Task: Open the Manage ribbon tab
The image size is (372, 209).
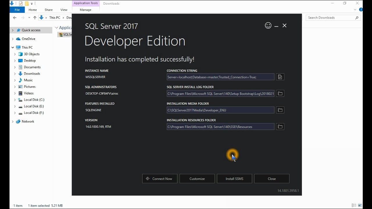Action: coord(85,10)
